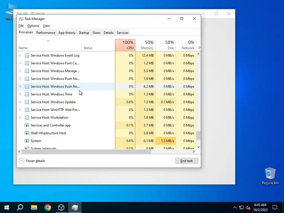284x213 pixels.
Task: Click the vertical scrollbar thumb
Action: click(x=199, y=136)
